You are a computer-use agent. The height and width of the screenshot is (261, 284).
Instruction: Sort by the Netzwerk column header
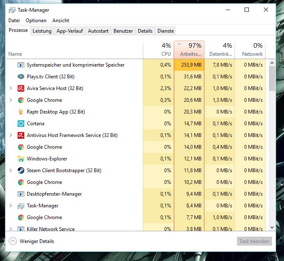[250, 50]
